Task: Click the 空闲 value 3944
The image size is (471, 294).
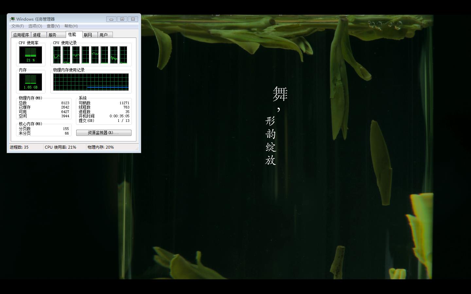Action: (x=65, y=116)
